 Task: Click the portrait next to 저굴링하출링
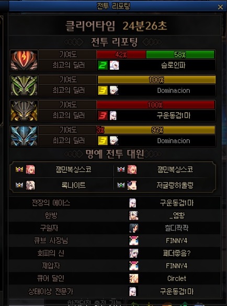[132, 185]
